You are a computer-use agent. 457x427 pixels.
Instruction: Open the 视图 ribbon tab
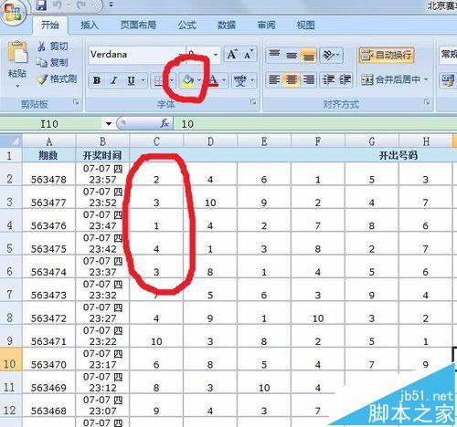[x=305, y=25]
